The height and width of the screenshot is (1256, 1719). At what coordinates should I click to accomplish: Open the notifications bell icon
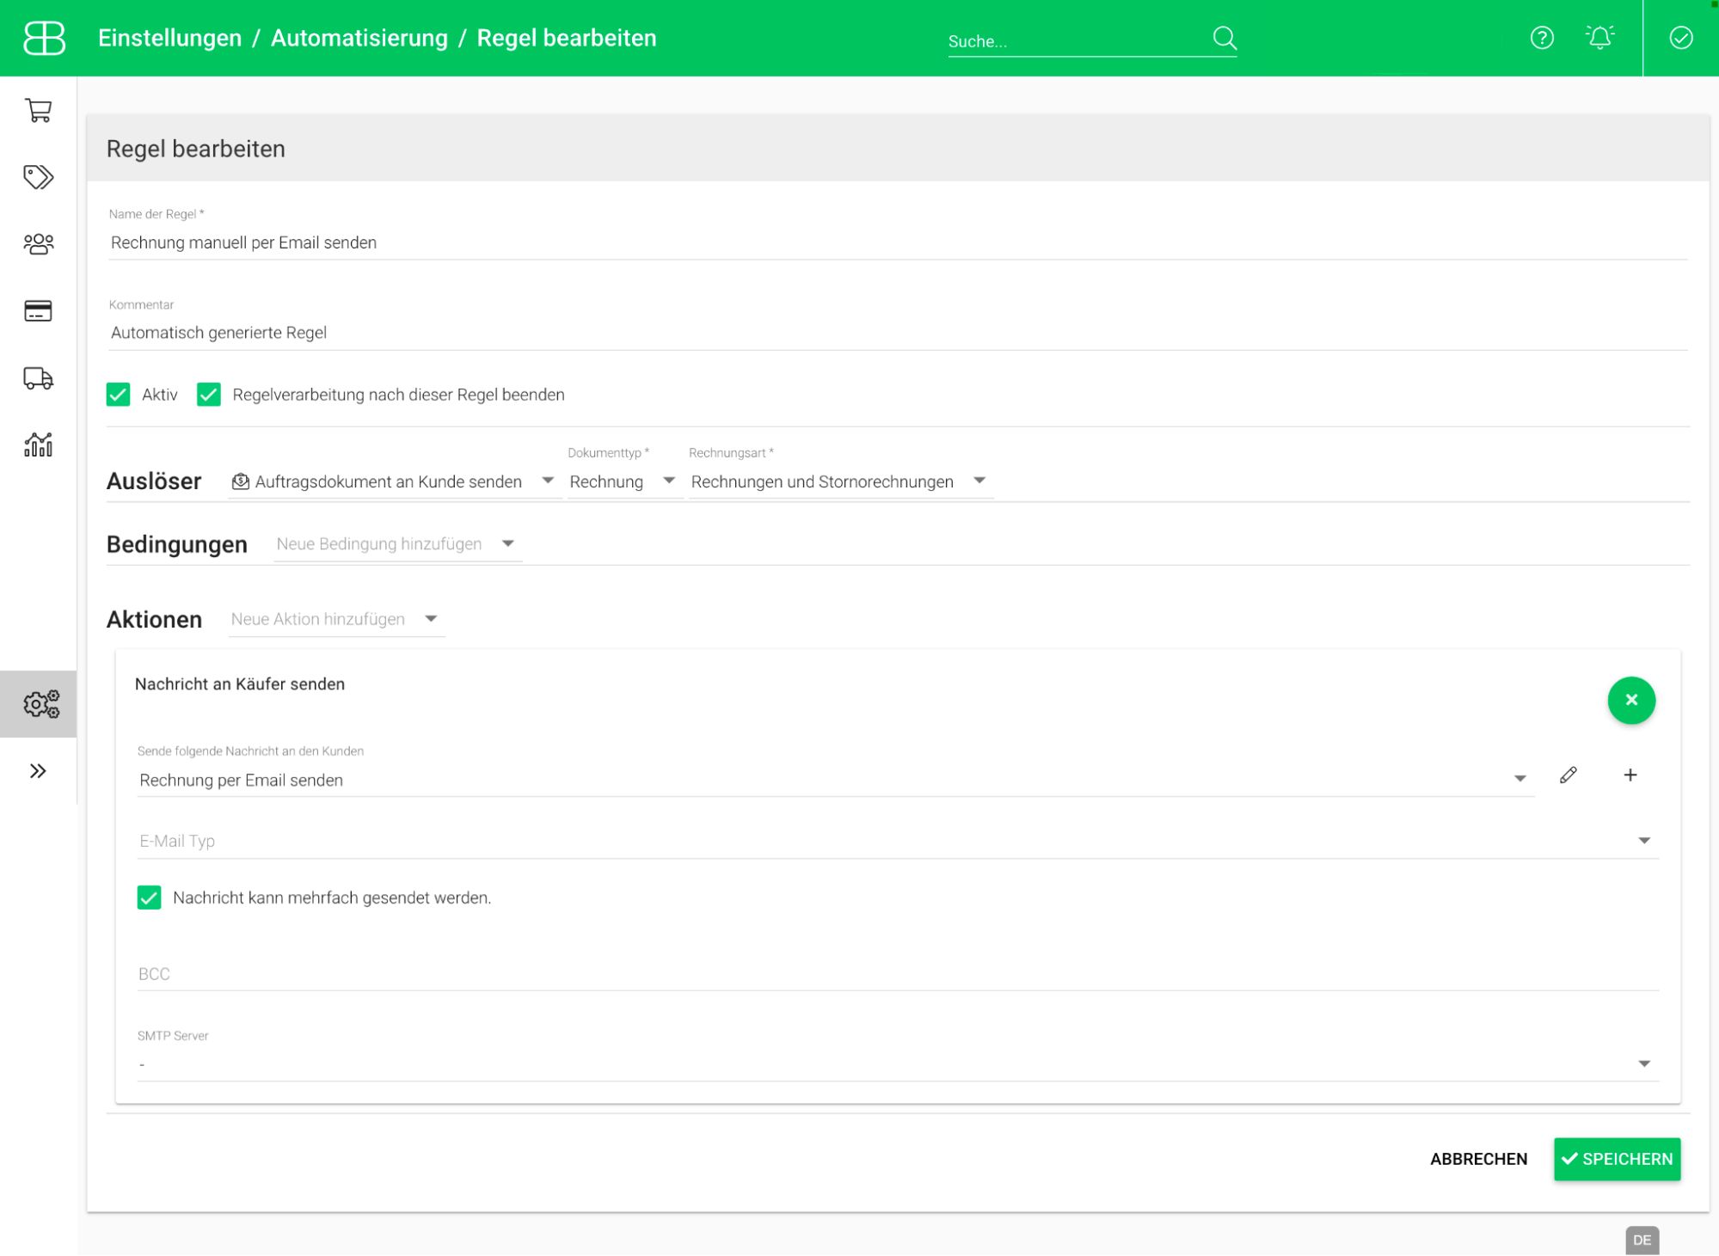click(1599, 38)
